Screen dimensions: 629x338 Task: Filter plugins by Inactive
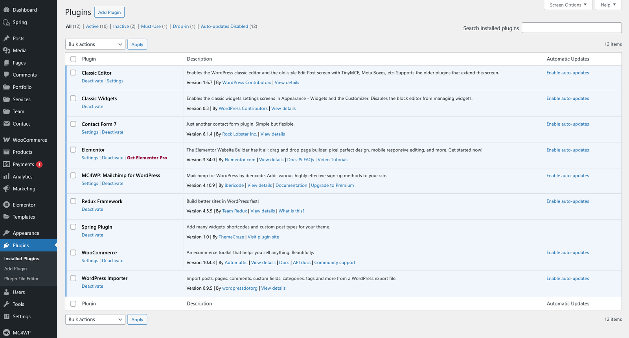121,26
